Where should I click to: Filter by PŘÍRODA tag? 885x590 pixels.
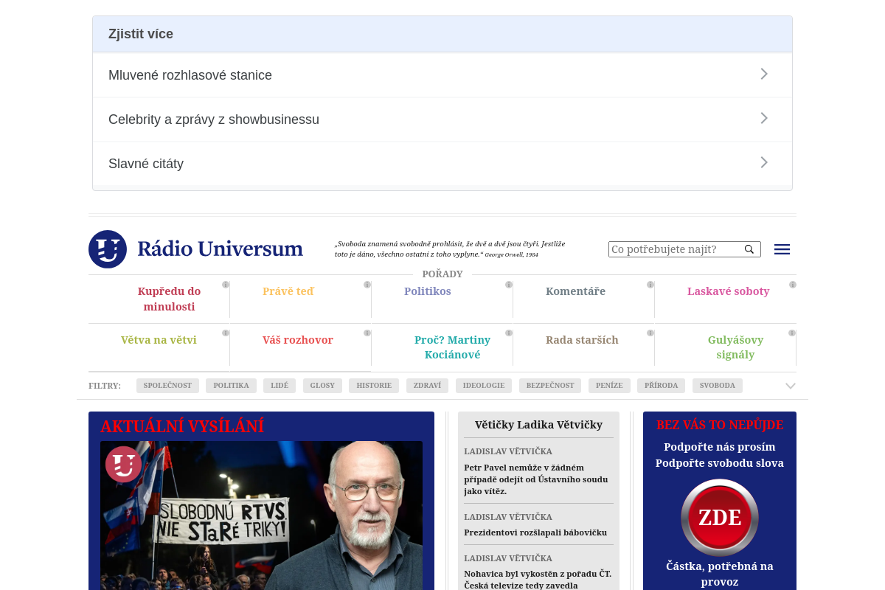point(661,386)
